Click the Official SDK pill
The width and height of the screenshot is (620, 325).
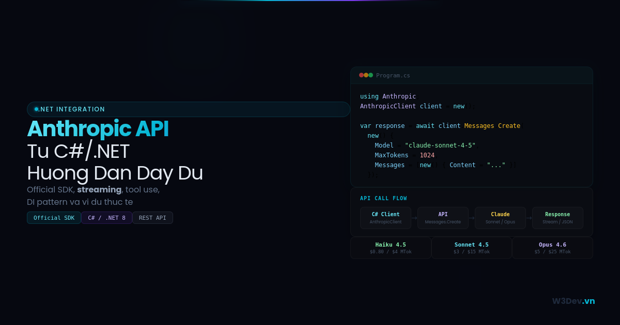coord(54,218)
